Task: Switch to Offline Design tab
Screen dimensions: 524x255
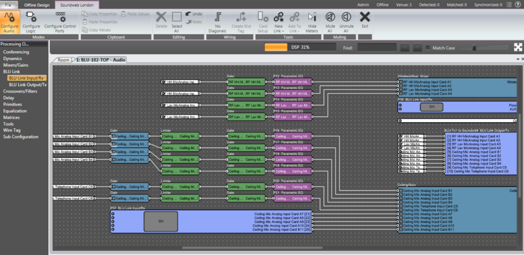Action: coord(37,4)
